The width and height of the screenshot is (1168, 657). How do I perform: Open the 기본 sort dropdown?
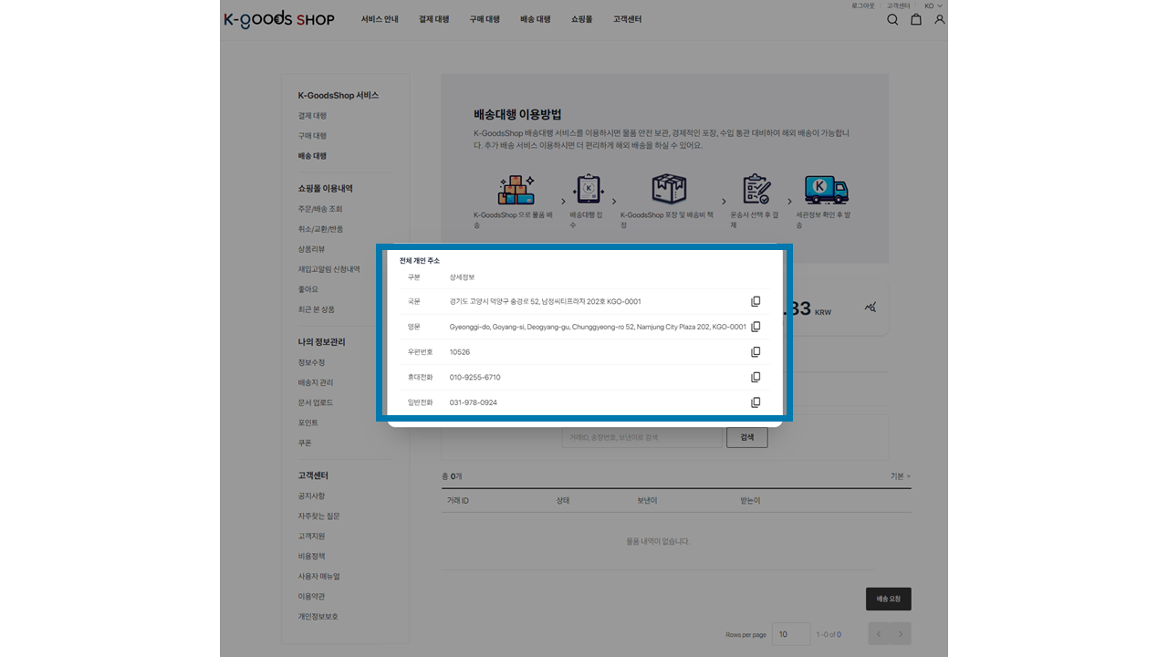pyautogui.click(x=900, y=476)
